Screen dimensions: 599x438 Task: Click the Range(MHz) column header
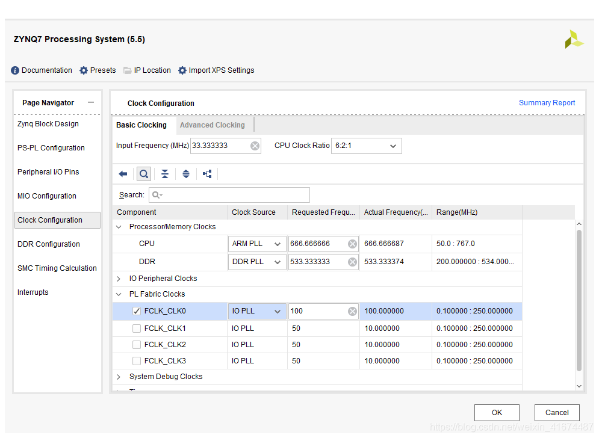coord(477,213)
